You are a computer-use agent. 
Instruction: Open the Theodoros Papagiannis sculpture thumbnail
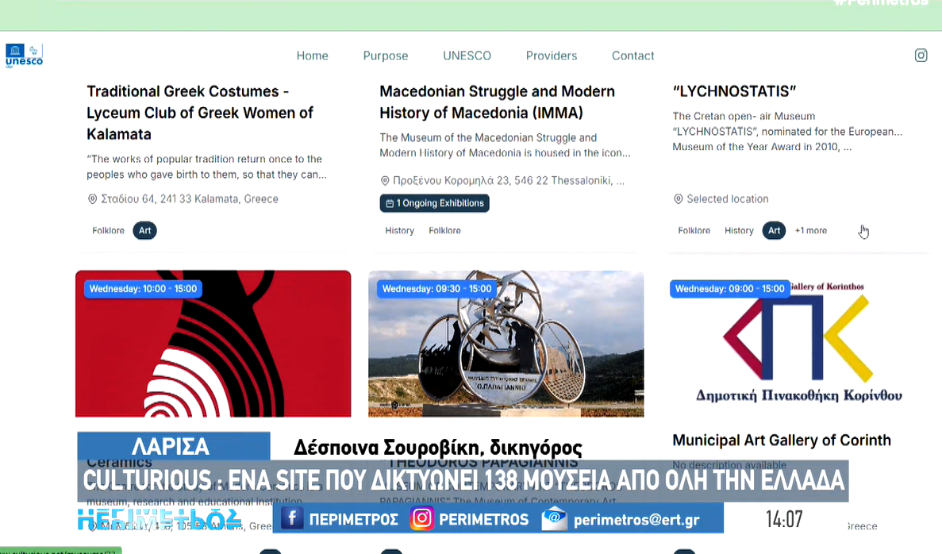pos(506,343)
